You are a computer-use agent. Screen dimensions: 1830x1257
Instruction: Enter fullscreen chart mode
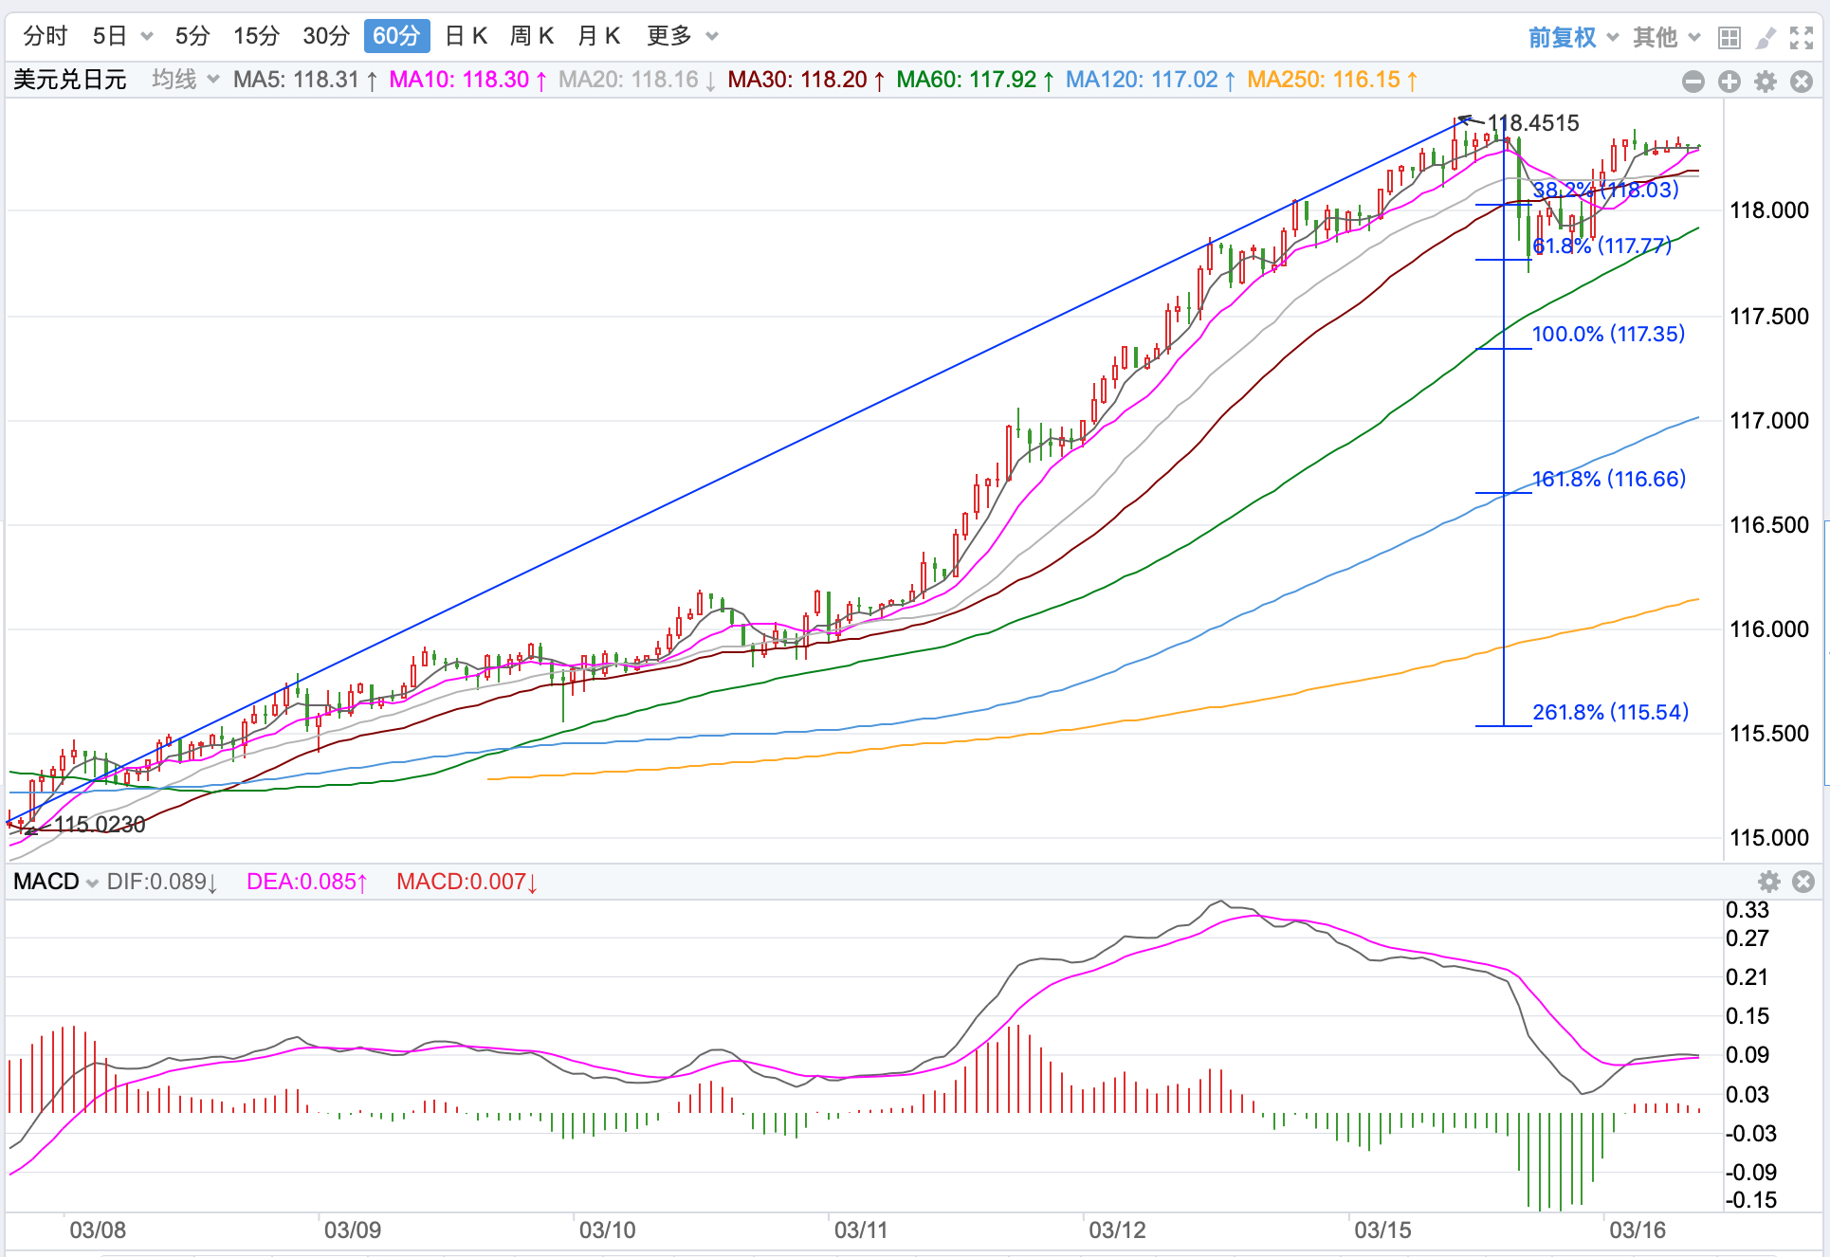coord(1802,38)
